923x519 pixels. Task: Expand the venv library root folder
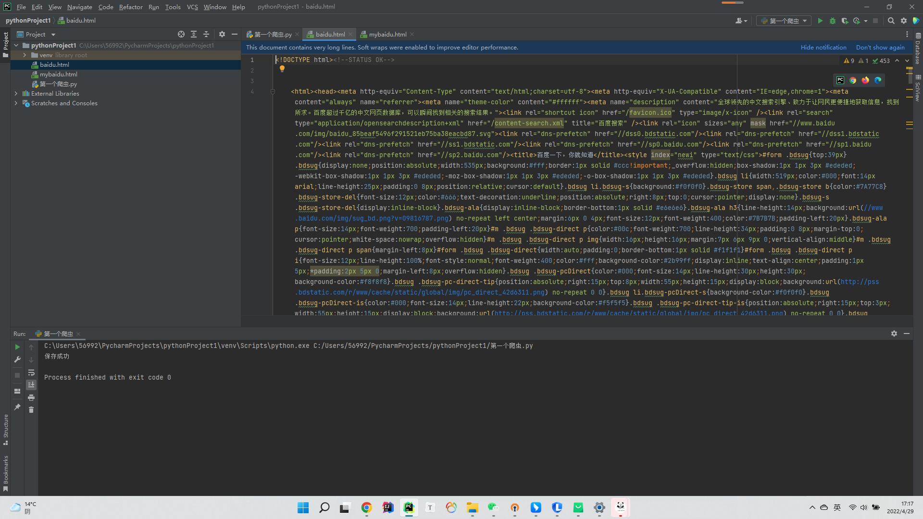[x=25, y=55]
